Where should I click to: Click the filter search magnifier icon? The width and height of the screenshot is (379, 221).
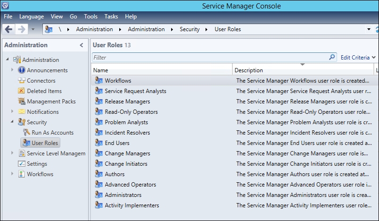coord(332,57)
